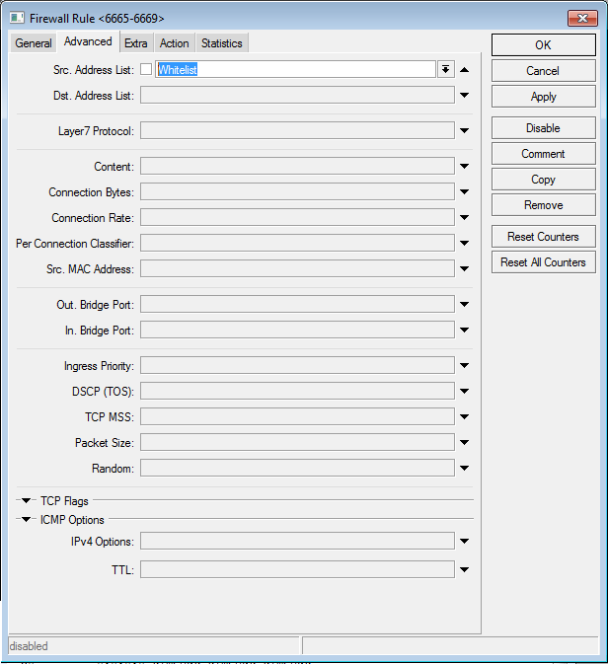Click the TCP MSS field
The width and height of the screenshot is (608, 664).
(297, 416)
